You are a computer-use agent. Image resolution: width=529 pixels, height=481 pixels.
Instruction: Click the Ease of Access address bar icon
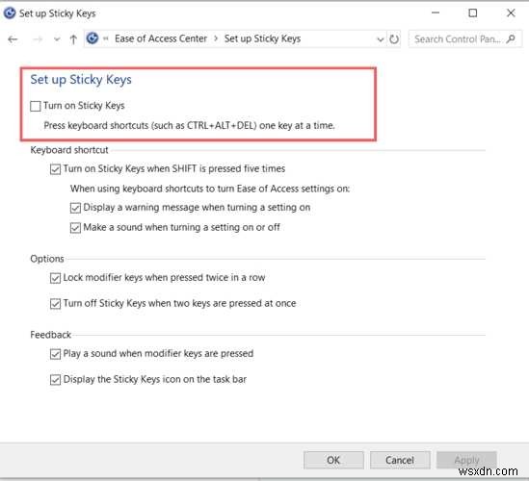point(93,38)
